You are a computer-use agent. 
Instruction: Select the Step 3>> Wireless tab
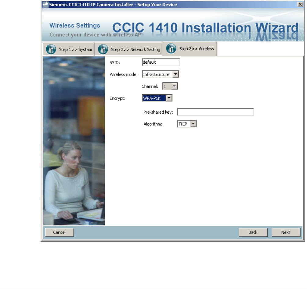pos(190,49)
